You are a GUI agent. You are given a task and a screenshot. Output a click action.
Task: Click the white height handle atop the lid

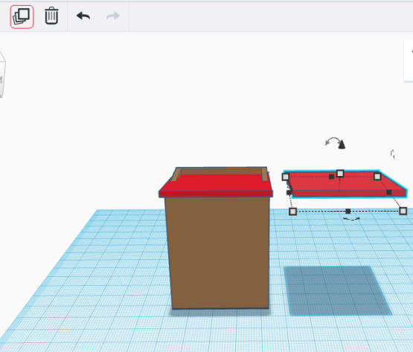coord(340,173)
